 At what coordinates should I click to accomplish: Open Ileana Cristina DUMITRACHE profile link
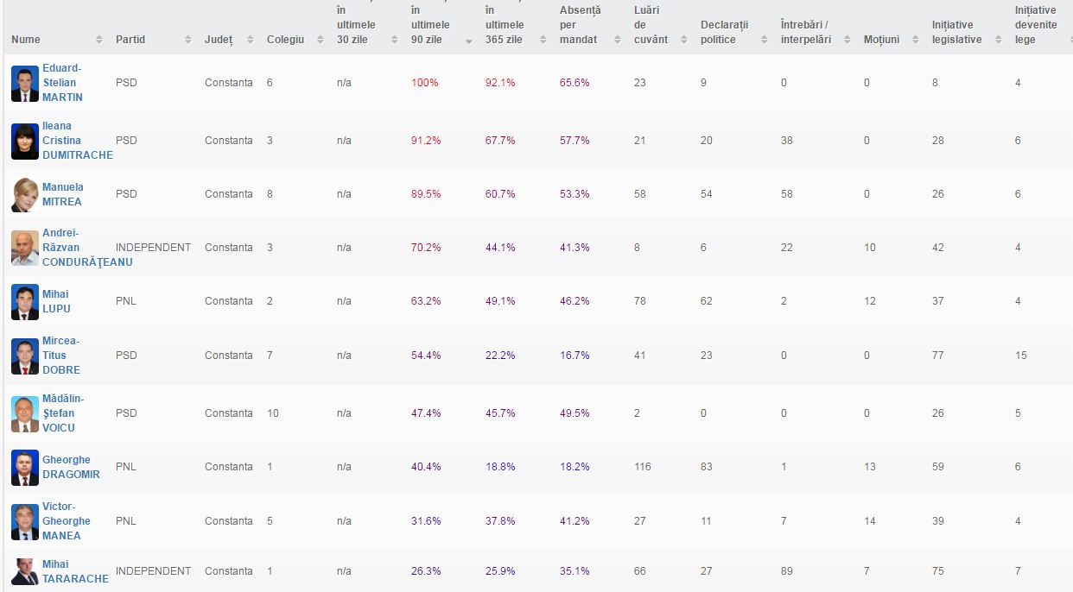[x=77, y=141]
